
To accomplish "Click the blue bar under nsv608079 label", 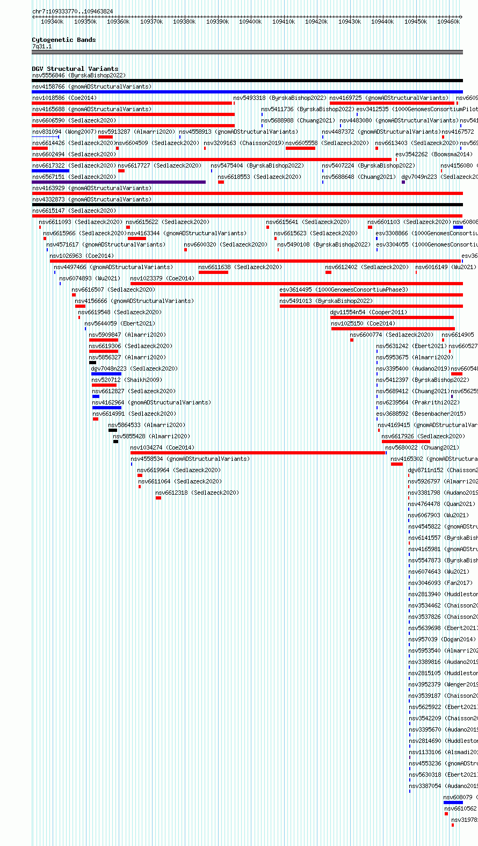I will [x=453, y=802].
